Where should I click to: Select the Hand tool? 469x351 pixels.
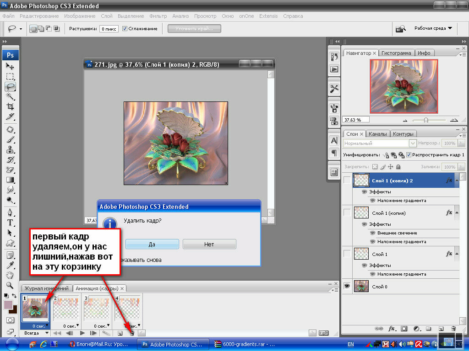click(10, 275)
